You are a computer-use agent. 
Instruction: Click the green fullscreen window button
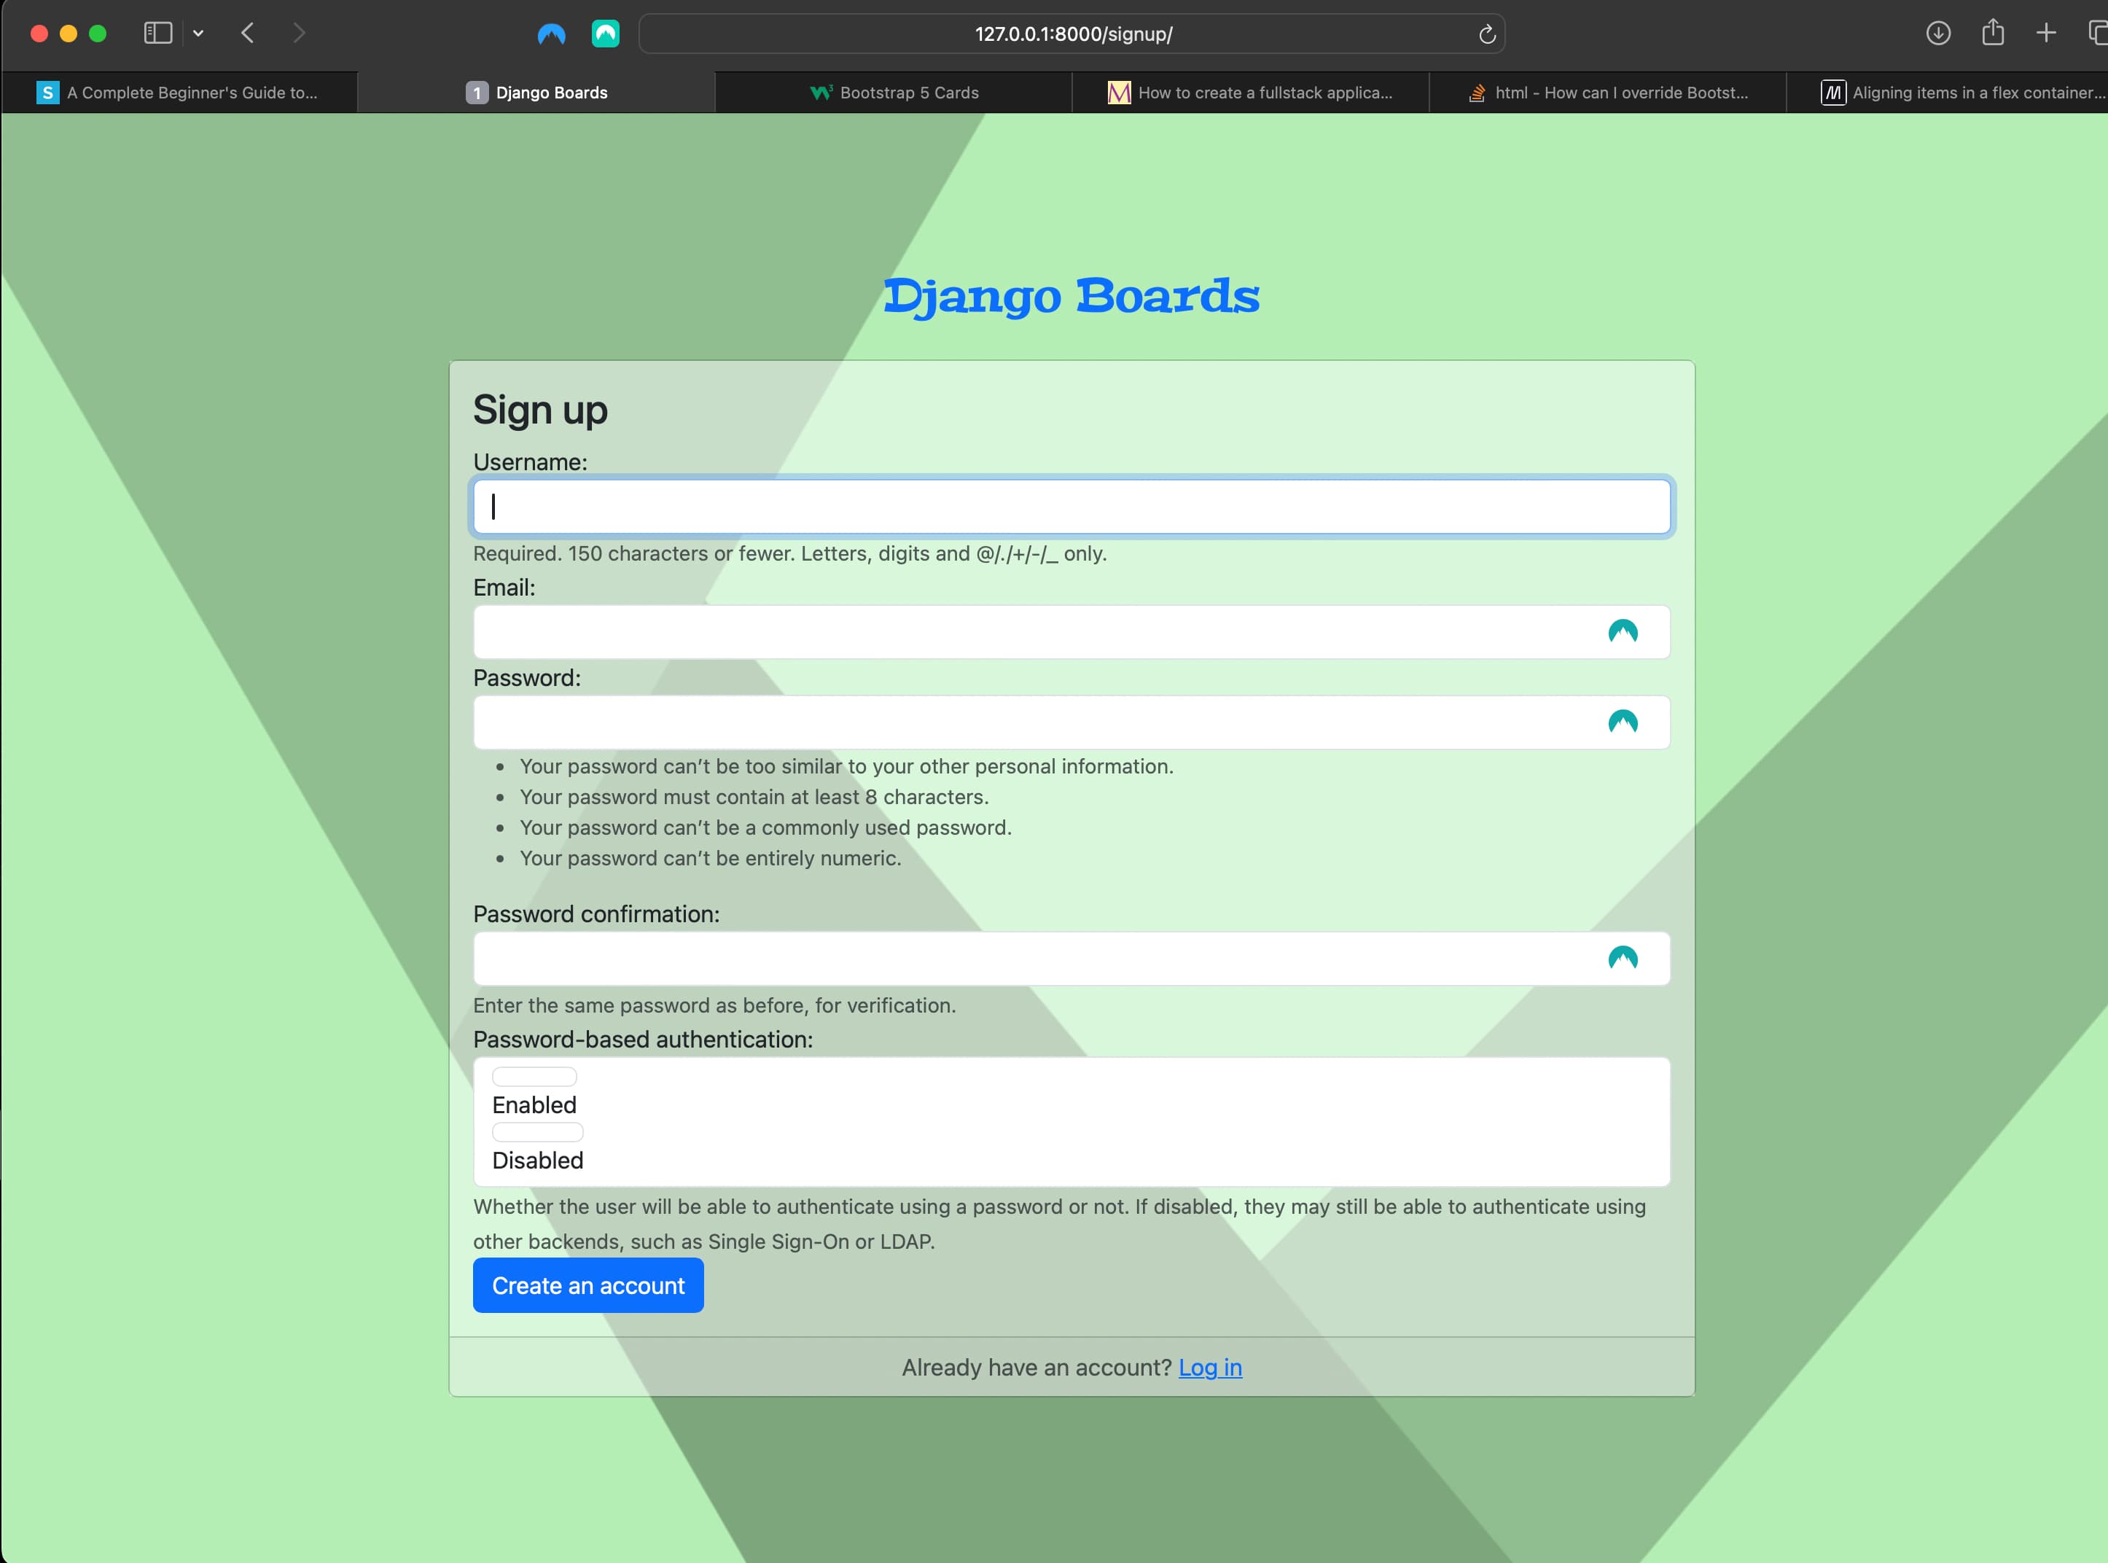tap(98, 34)
